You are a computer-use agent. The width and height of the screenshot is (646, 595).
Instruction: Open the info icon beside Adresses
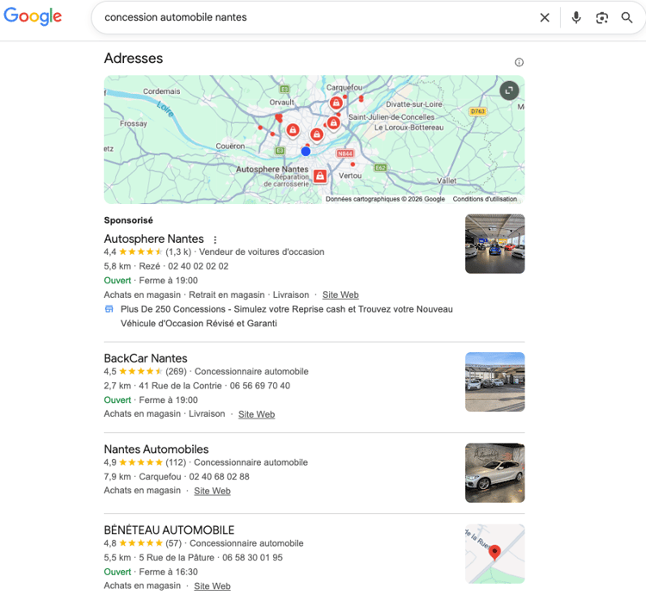(x=519, y=62)
